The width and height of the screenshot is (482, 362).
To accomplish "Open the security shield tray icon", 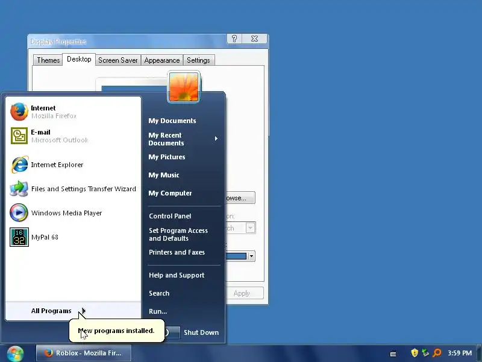I will (x=415, y=352).
